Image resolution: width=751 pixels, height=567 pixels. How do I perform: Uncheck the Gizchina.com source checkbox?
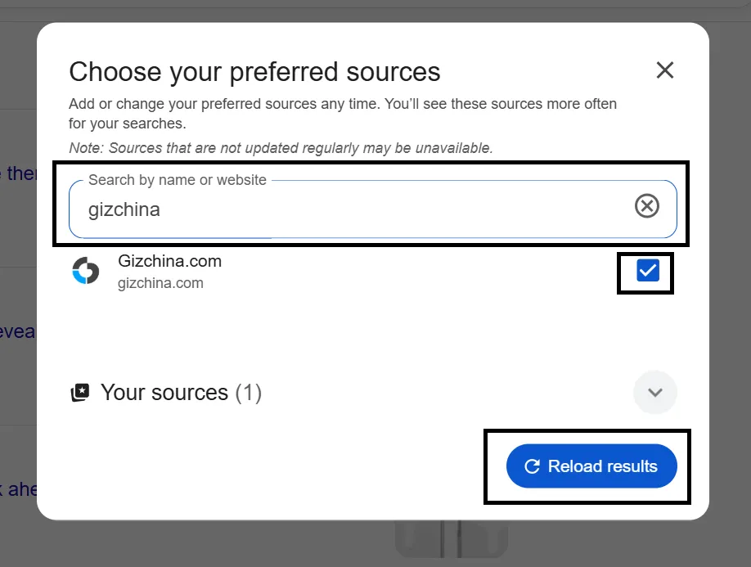[647, 271]
